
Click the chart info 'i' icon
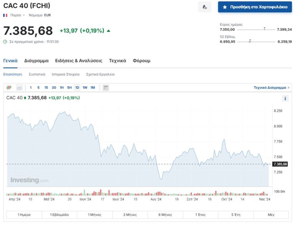[x=285, y=98]
